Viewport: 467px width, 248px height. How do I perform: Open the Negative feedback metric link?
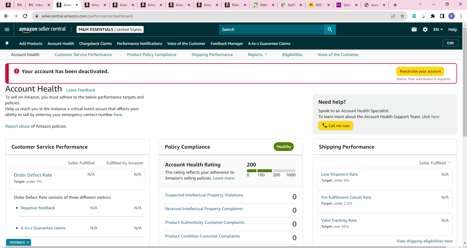(38, 208)
